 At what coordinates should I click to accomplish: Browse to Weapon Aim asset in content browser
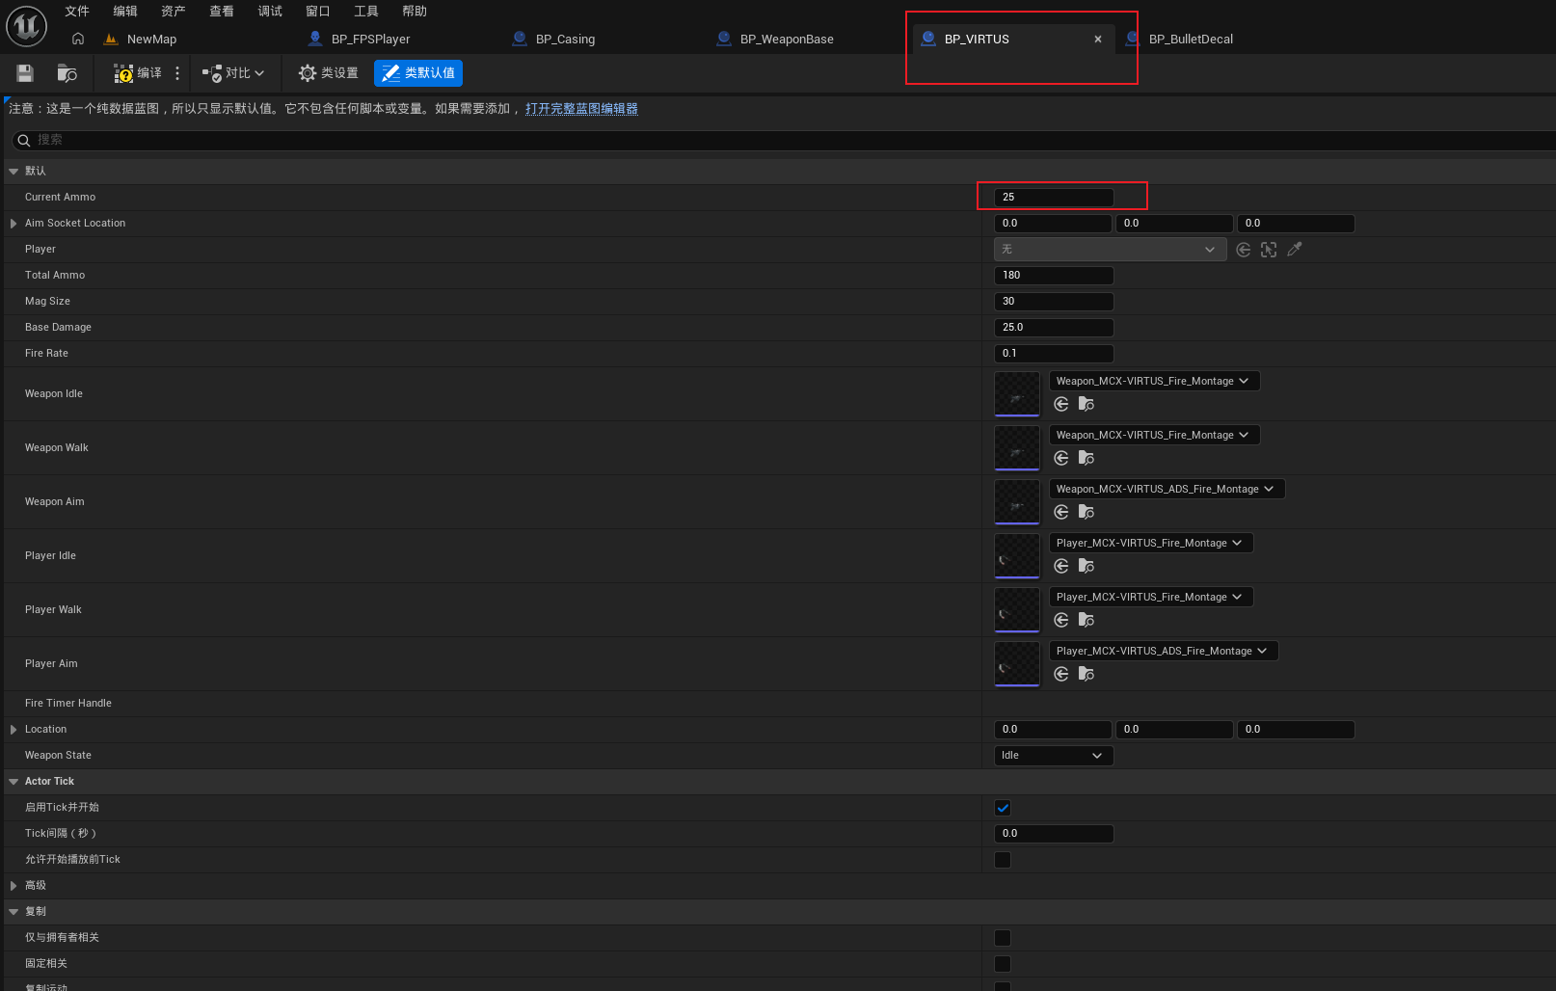[1087, 512]
